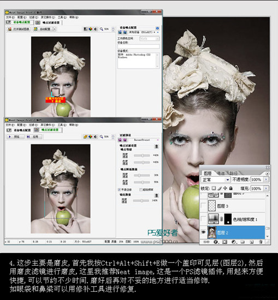This screenshot has width=278, height=300.
Task: Toggle lock position move icon
Action: point(225,189)
